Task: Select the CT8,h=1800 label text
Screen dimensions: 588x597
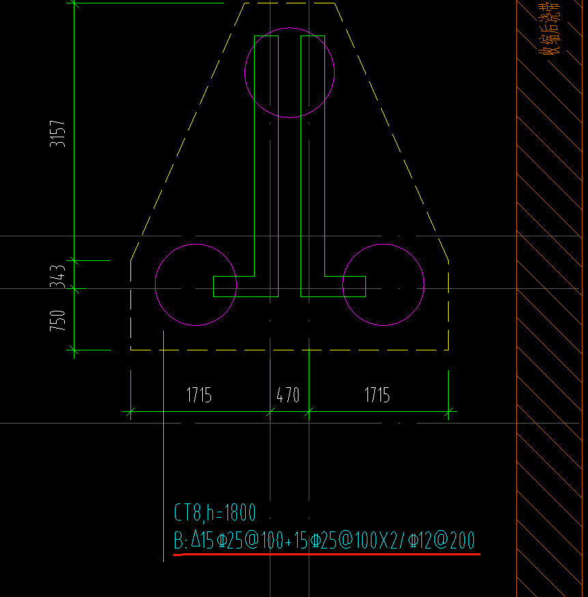Action: click(215, 512)
